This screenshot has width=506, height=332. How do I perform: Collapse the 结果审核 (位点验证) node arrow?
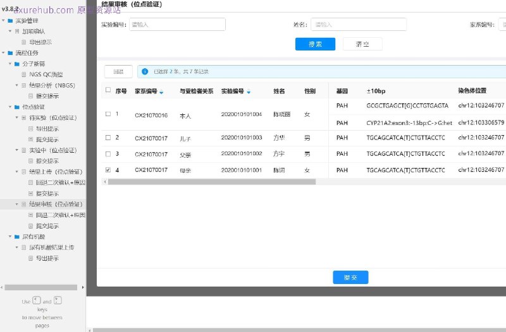pyautogui.click(x=17, y=204)
